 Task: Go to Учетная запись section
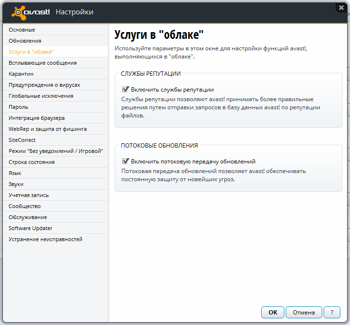tap(56, 195)
